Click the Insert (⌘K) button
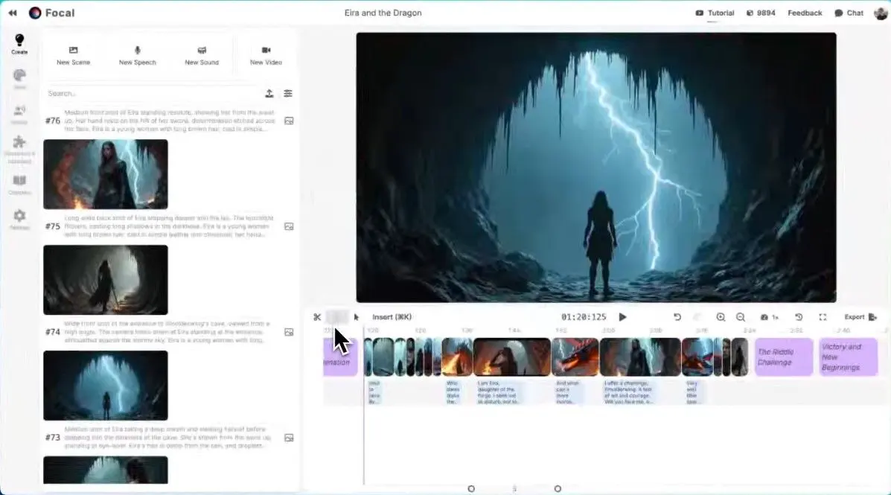891x495 pixels. coord(392,317)
